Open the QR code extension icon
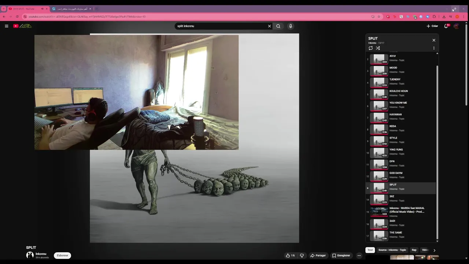This screenshot has height=264, width=469. pos(401,16)
